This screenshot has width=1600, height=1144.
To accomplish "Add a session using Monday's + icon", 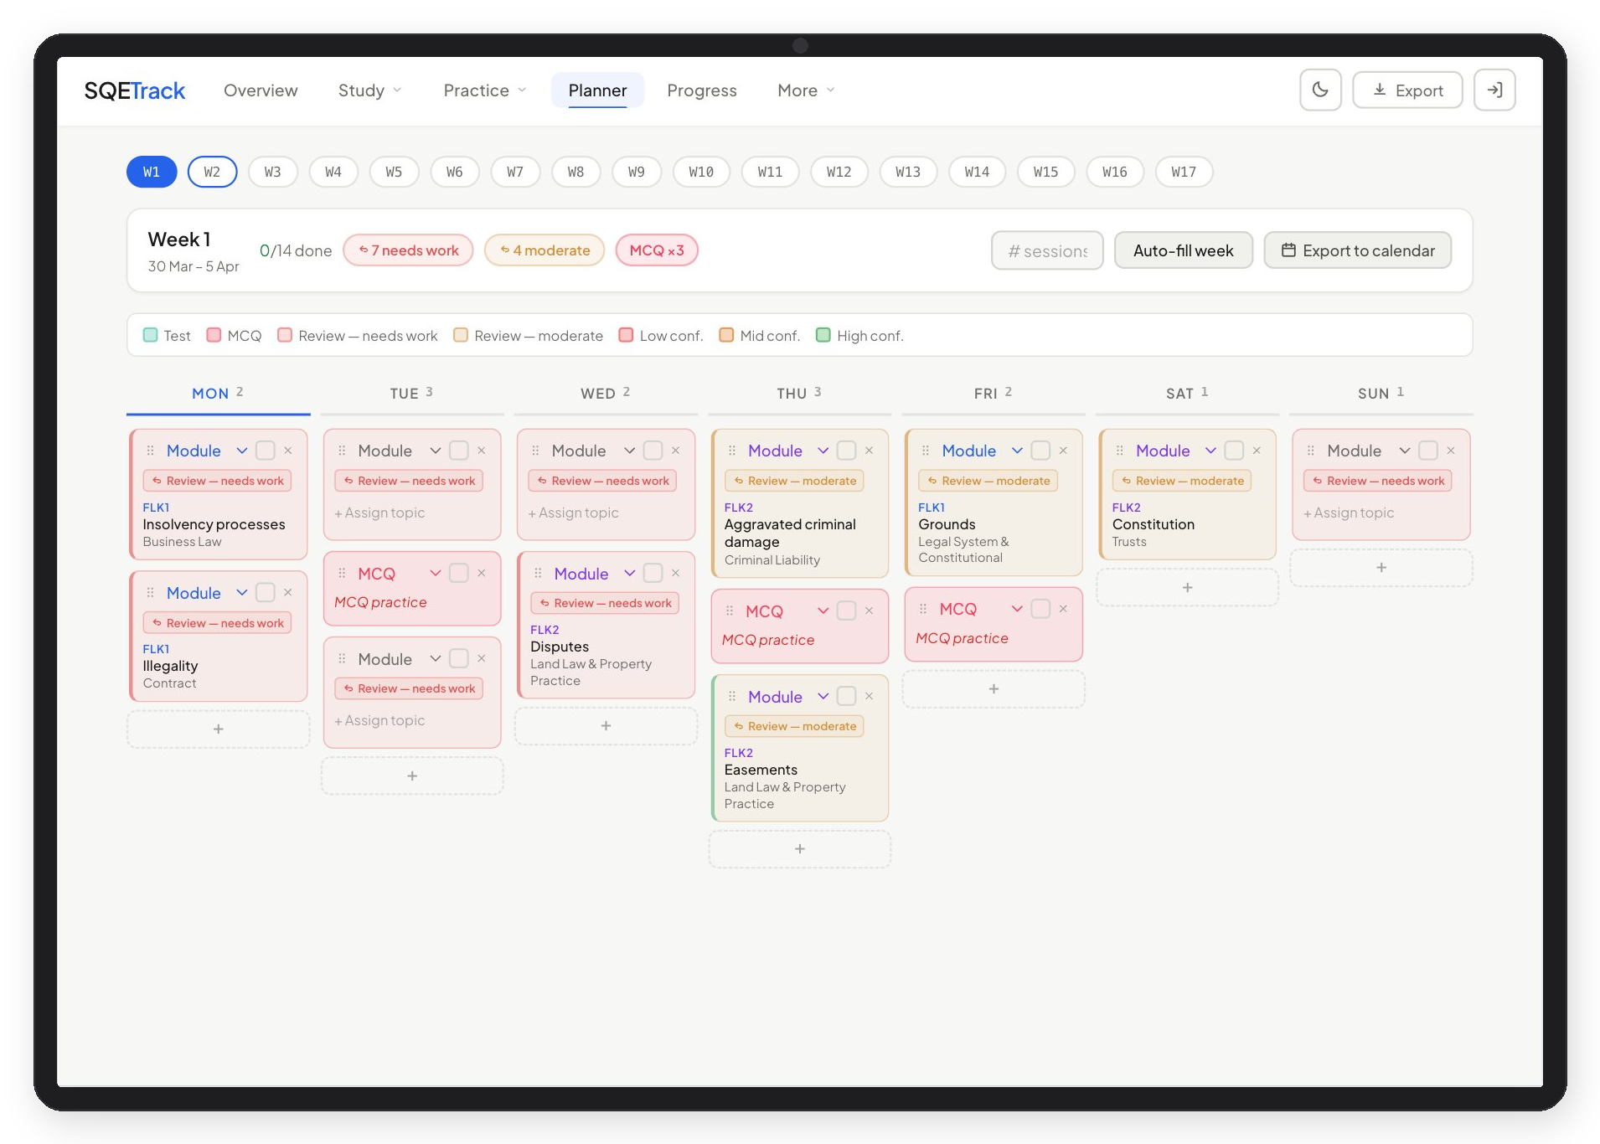I will click(x=218, y=729).
